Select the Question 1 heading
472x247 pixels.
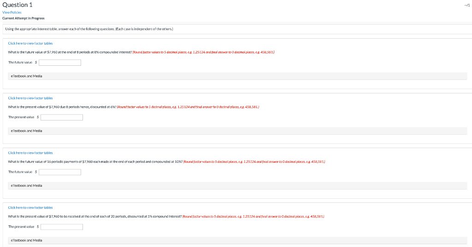[18, 5]
